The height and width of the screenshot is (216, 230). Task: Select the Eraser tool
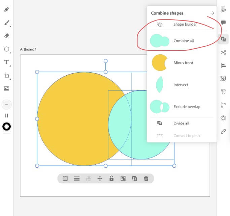point(7,36)
